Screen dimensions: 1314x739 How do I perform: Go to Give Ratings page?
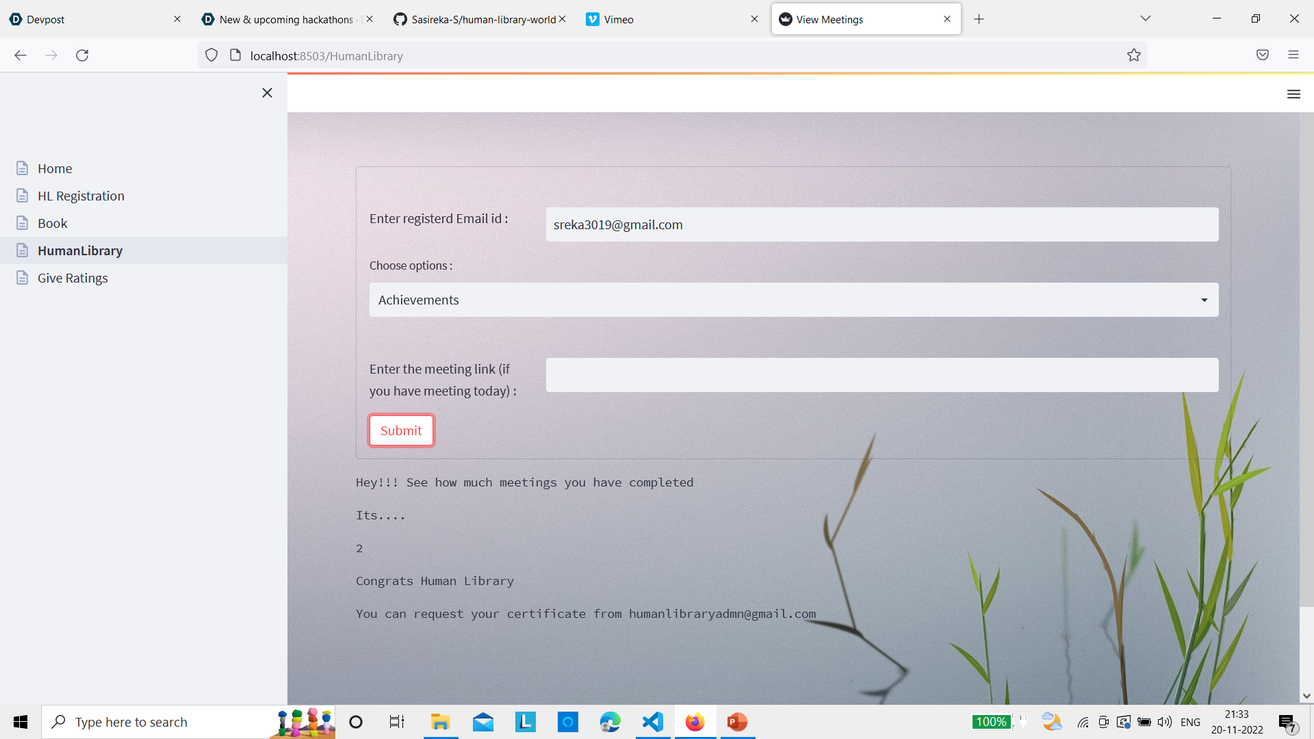(x=73, y=278)
